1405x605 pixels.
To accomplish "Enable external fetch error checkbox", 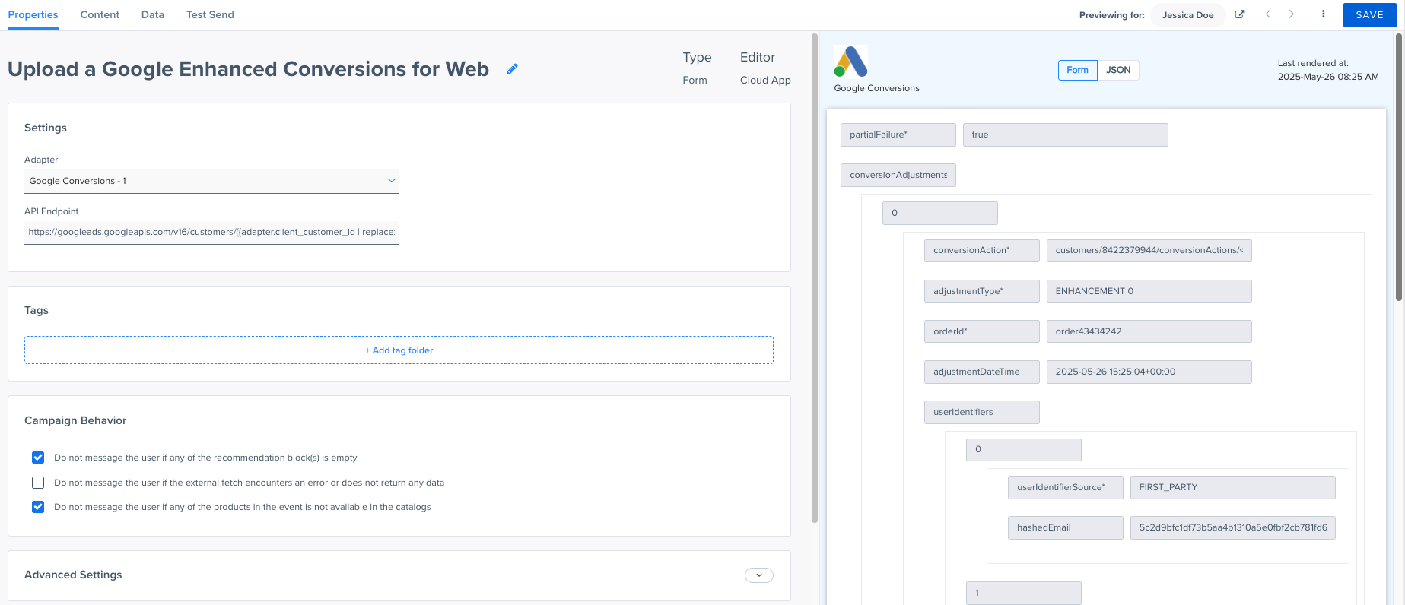I will point(38,483).
